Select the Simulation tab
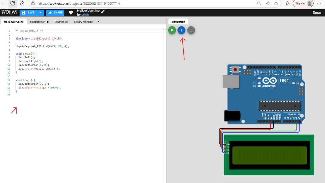 pos(178,22)
